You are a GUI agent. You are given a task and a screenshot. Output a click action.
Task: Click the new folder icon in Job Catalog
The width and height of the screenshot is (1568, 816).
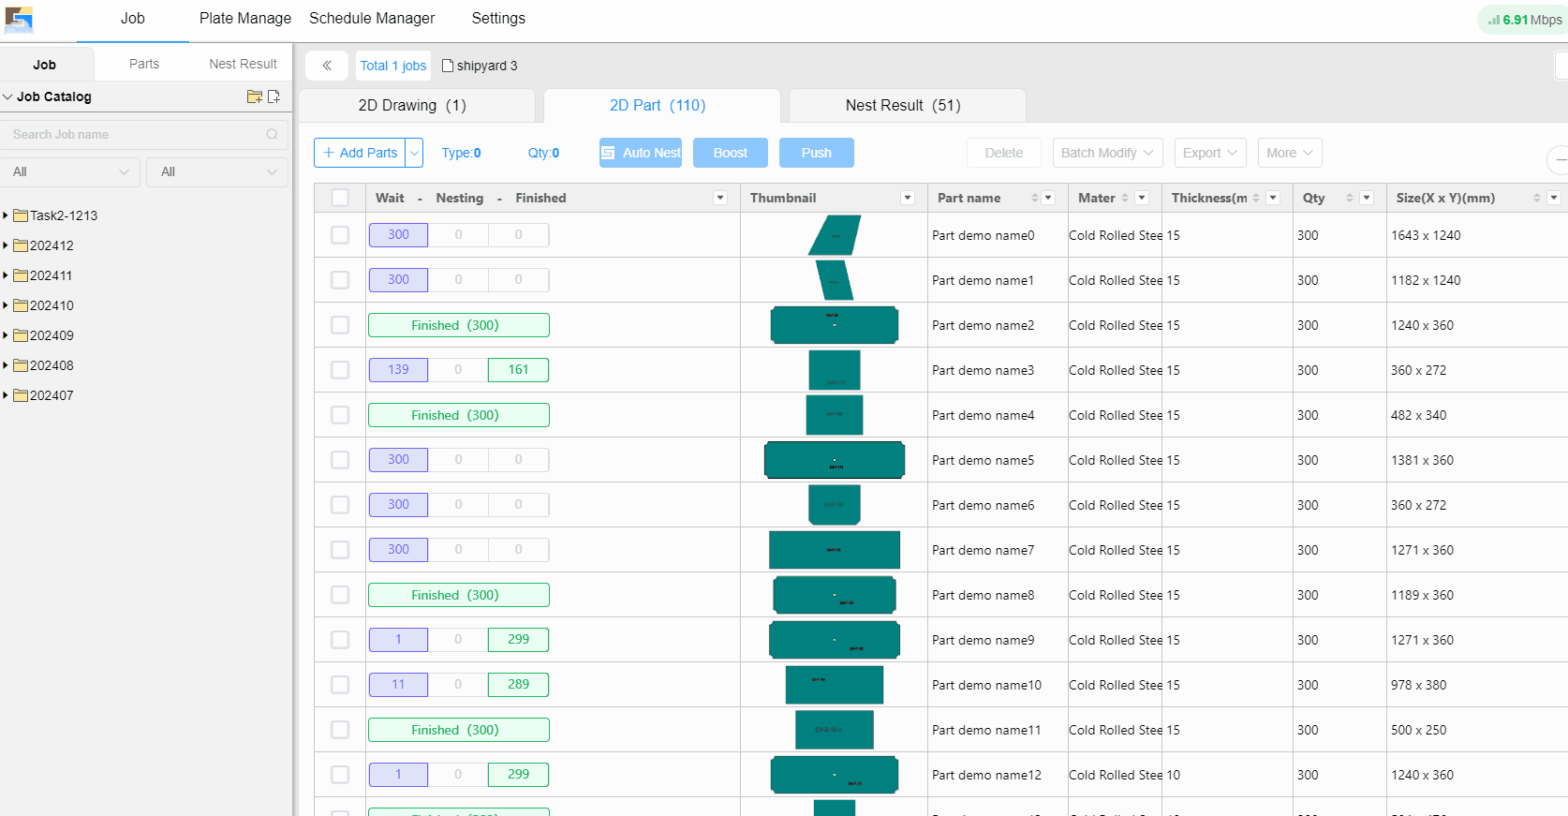click(254, 96)
